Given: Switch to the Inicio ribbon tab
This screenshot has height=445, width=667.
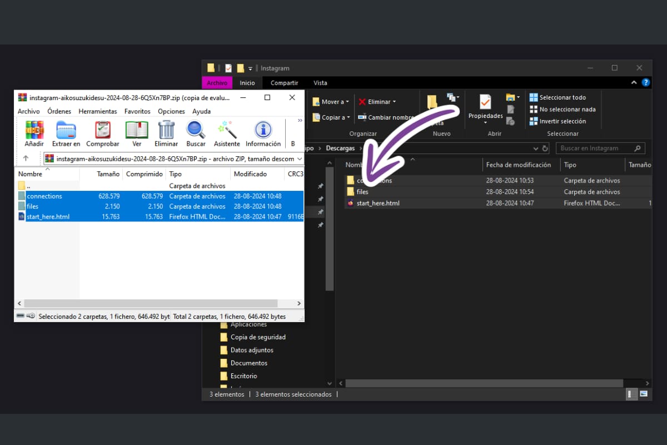Looking at the screenshot, I should point(247,83).
